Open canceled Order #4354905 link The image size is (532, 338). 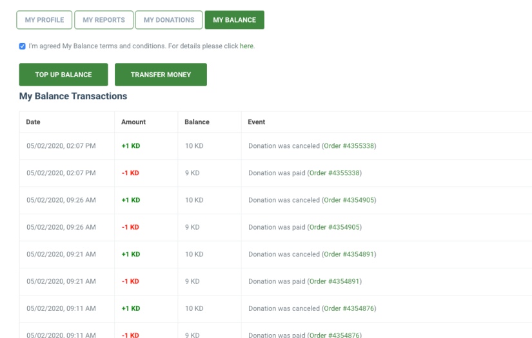pos(349,200)
